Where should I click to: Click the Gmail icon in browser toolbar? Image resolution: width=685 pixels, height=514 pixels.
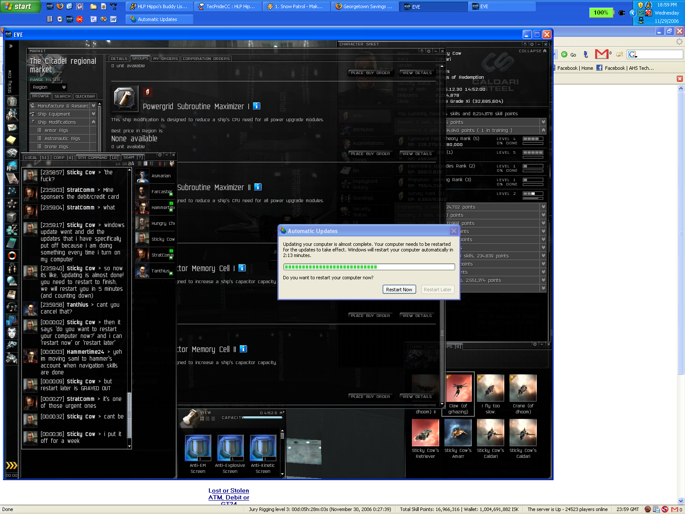(x=602, y=54)
